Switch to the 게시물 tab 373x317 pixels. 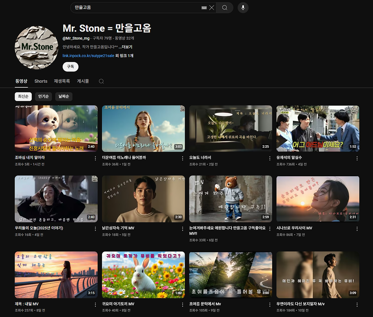click(x=83, y=81)
